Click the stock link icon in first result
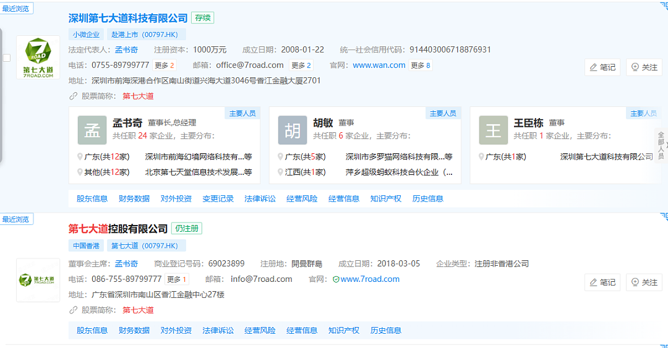Viewport: 668px width, 348px height. click(x=73, y=96)
